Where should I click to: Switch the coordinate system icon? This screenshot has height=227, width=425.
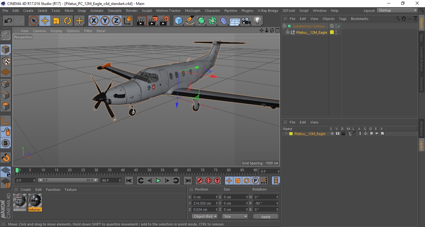pyautogui.click(x=127, y=21)
